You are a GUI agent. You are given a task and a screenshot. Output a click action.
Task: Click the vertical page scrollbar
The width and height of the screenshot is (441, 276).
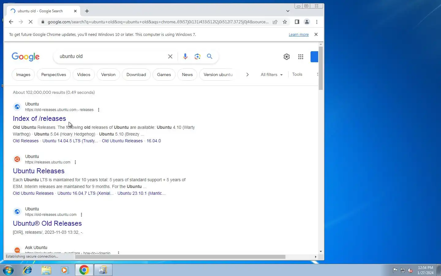click(321, 68)
